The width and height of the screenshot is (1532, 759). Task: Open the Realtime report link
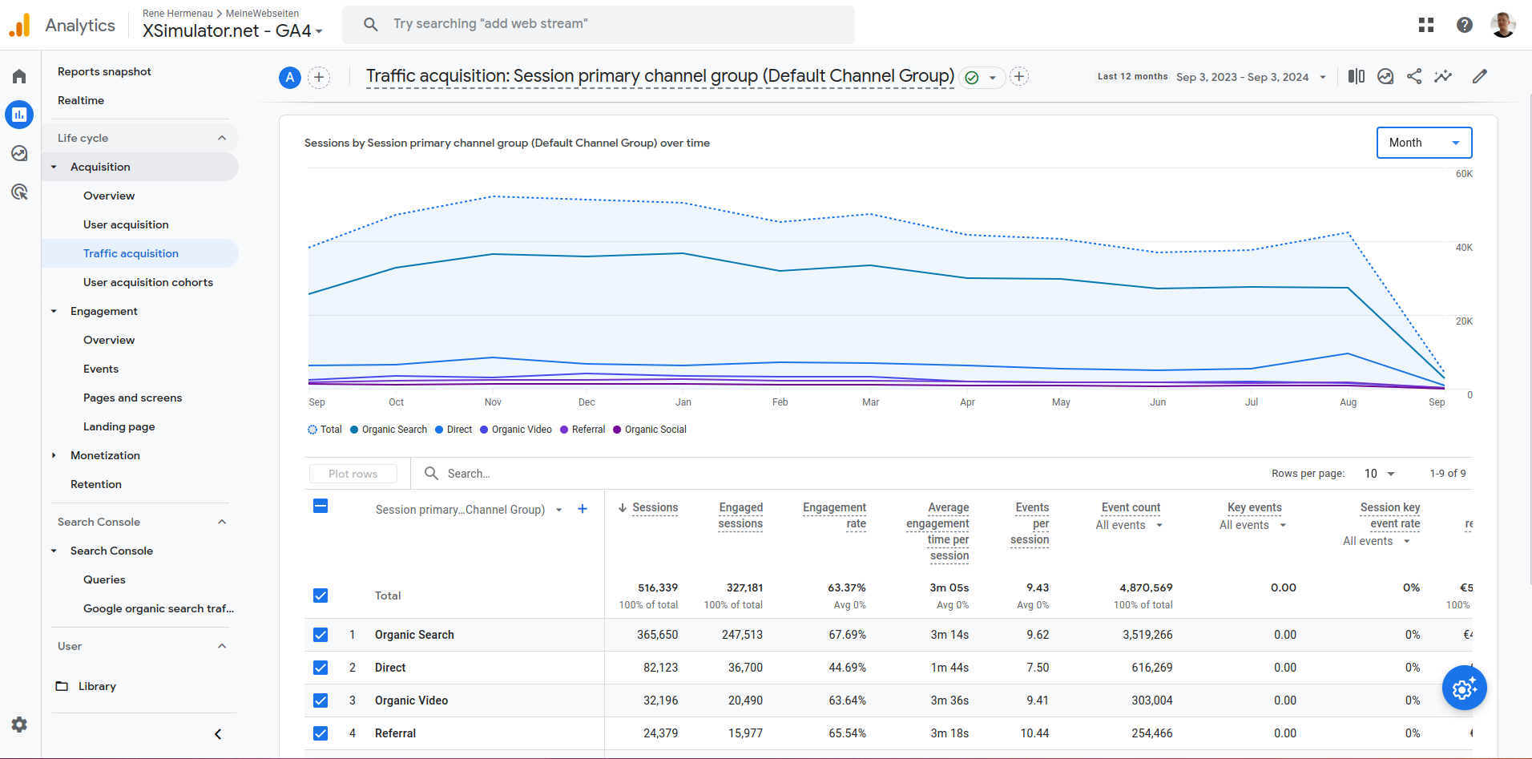[x=81, y=100]
